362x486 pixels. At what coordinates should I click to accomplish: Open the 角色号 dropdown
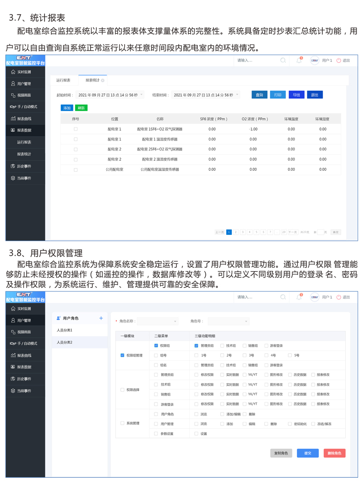pyautogui.click(x=246, y=321)
